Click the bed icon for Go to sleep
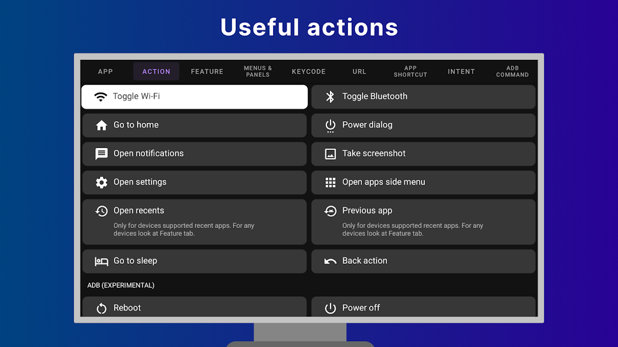618x347 pixels. (x=102, y=261)
